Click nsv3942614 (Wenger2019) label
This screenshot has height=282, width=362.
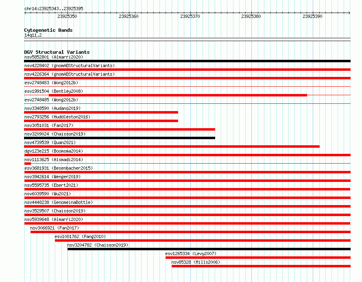[x=52, y=177]
